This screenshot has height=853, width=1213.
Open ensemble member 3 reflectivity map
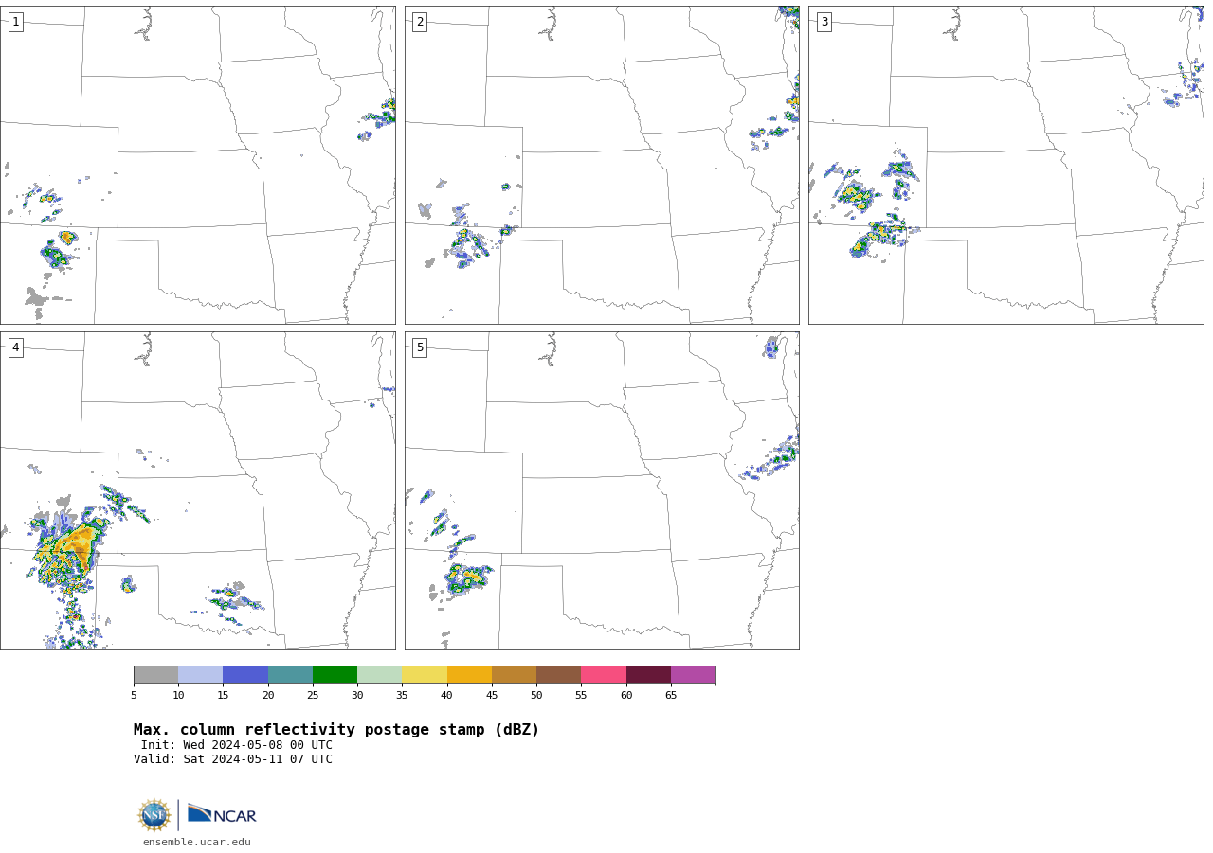click(1005, 165)
